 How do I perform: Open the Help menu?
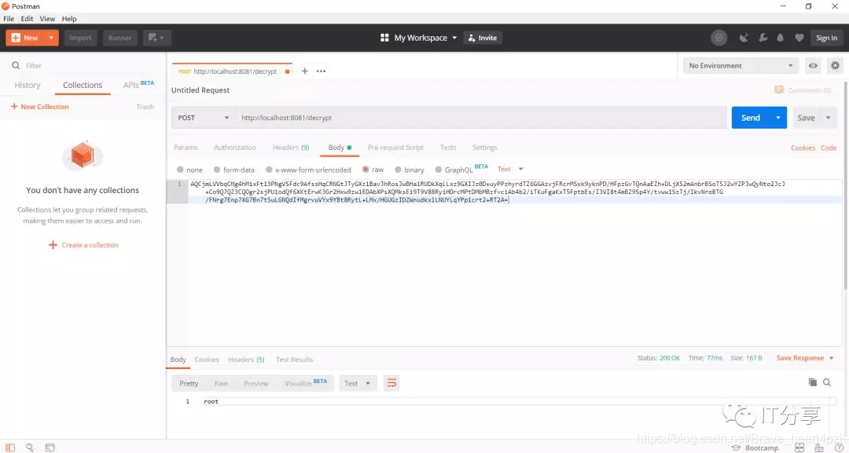click(69, 18)
